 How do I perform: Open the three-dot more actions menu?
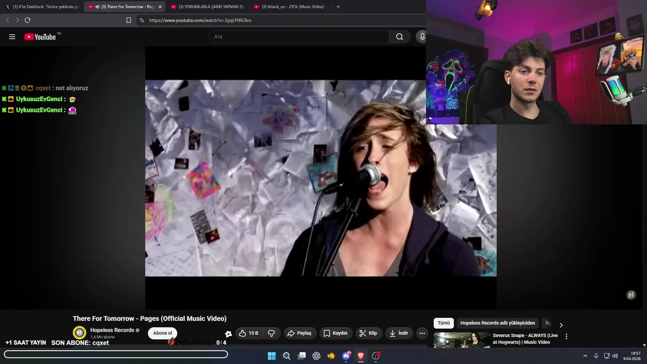coord(422,333)
